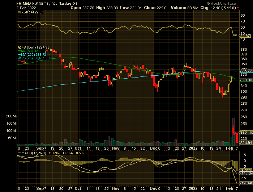Click the RSI(14) 22.67 legend text
The width and height of the screenshot is (253, 192).
click(32, 12)
